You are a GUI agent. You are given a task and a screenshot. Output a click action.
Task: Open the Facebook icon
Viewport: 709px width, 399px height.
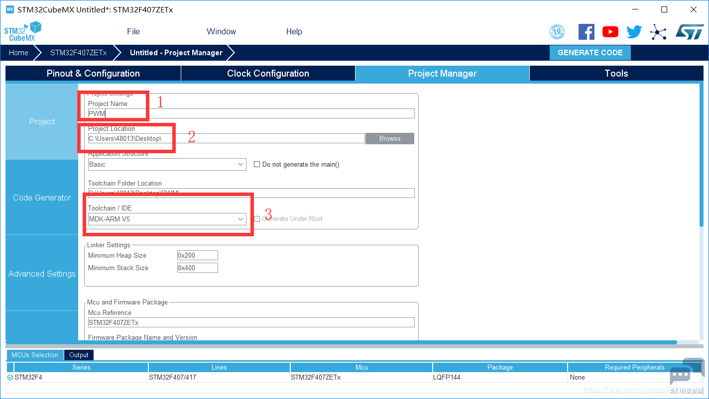coord(587,32)
